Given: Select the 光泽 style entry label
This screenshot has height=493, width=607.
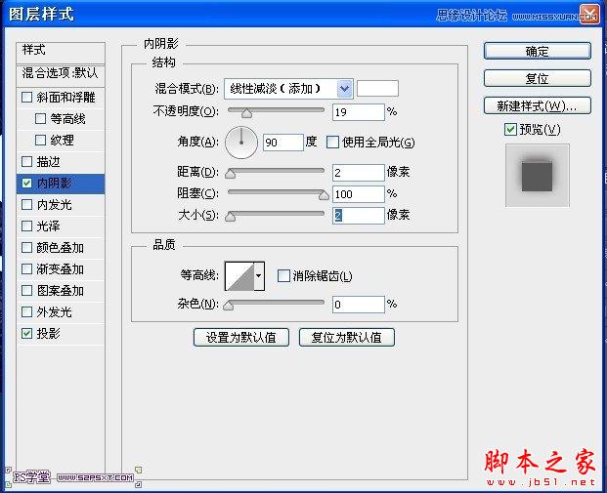Looking at the screenshot, I should (x=49, y=226).
